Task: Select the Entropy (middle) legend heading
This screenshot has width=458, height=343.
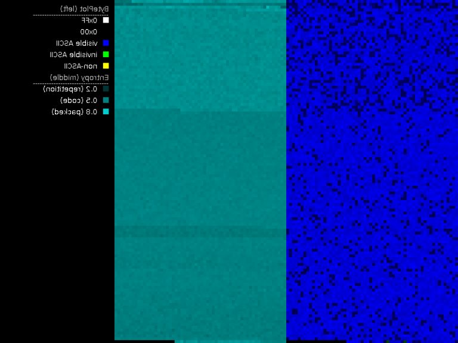Action: coord(79,77)
